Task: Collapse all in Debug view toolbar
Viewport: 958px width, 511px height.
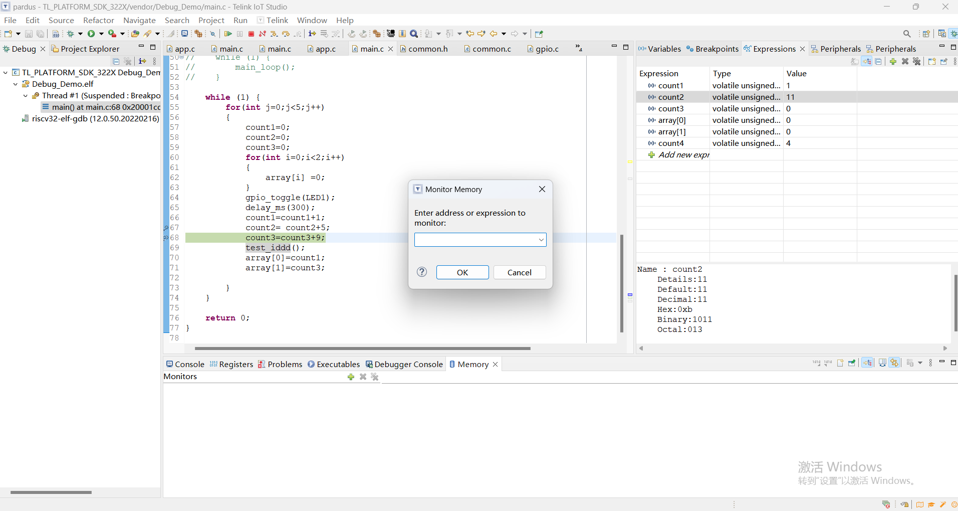Action: coord(116,61)
